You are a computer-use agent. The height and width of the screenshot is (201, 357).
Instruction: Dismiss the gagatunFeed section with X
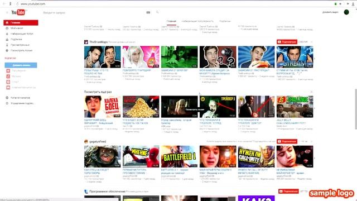tap(311, 141)
